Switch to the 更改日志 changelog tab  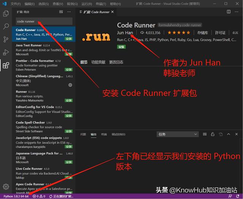point(116,62)
